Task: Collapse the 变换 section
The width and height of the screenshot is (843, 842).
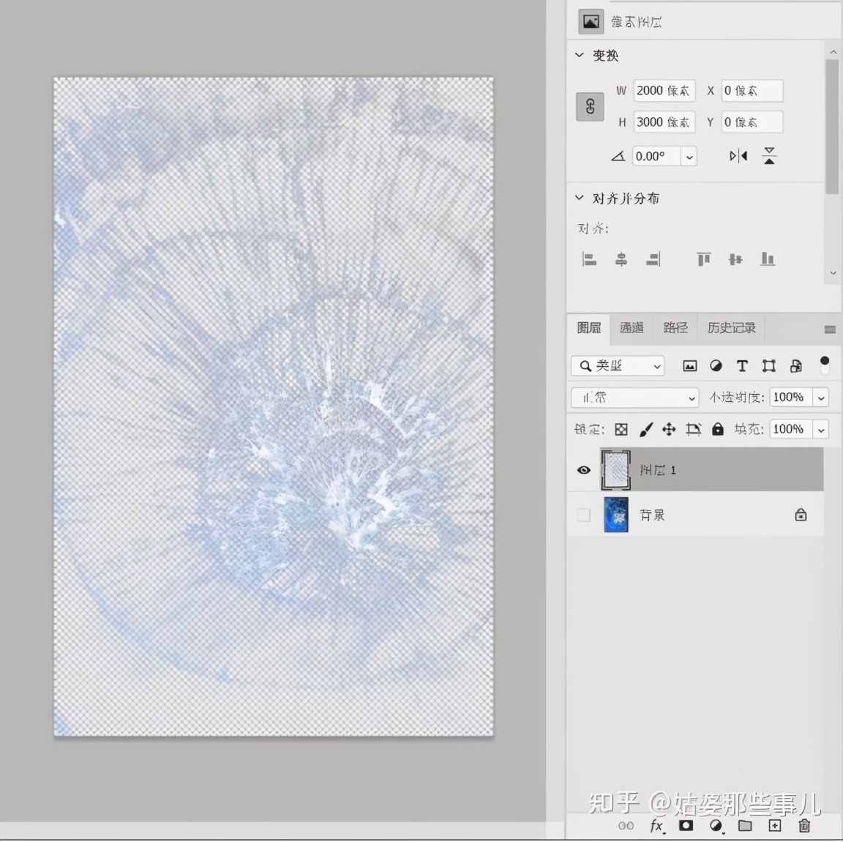Action: coord(579,55)
